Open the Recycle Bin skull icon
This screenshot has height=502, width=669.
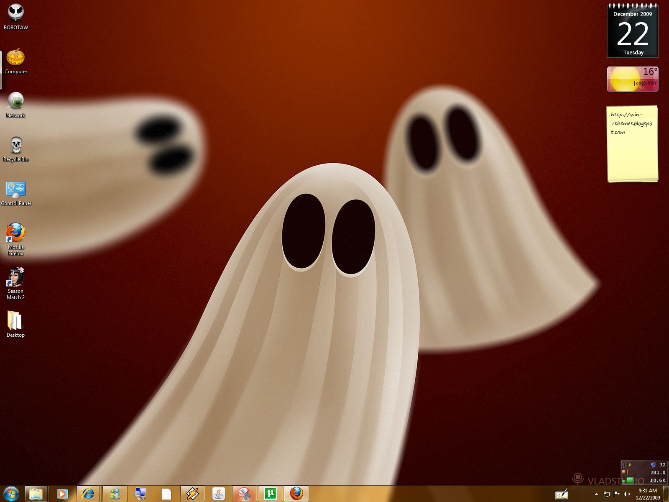[x=15, y=144]
